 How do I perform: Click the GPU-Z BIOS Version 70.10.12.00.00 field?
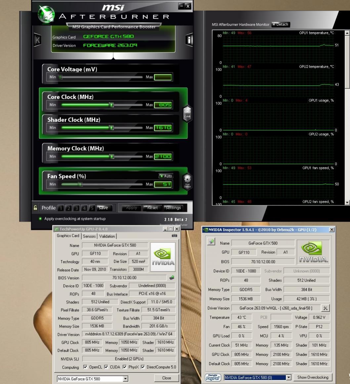pyautogui.click(x=124, y=278)
